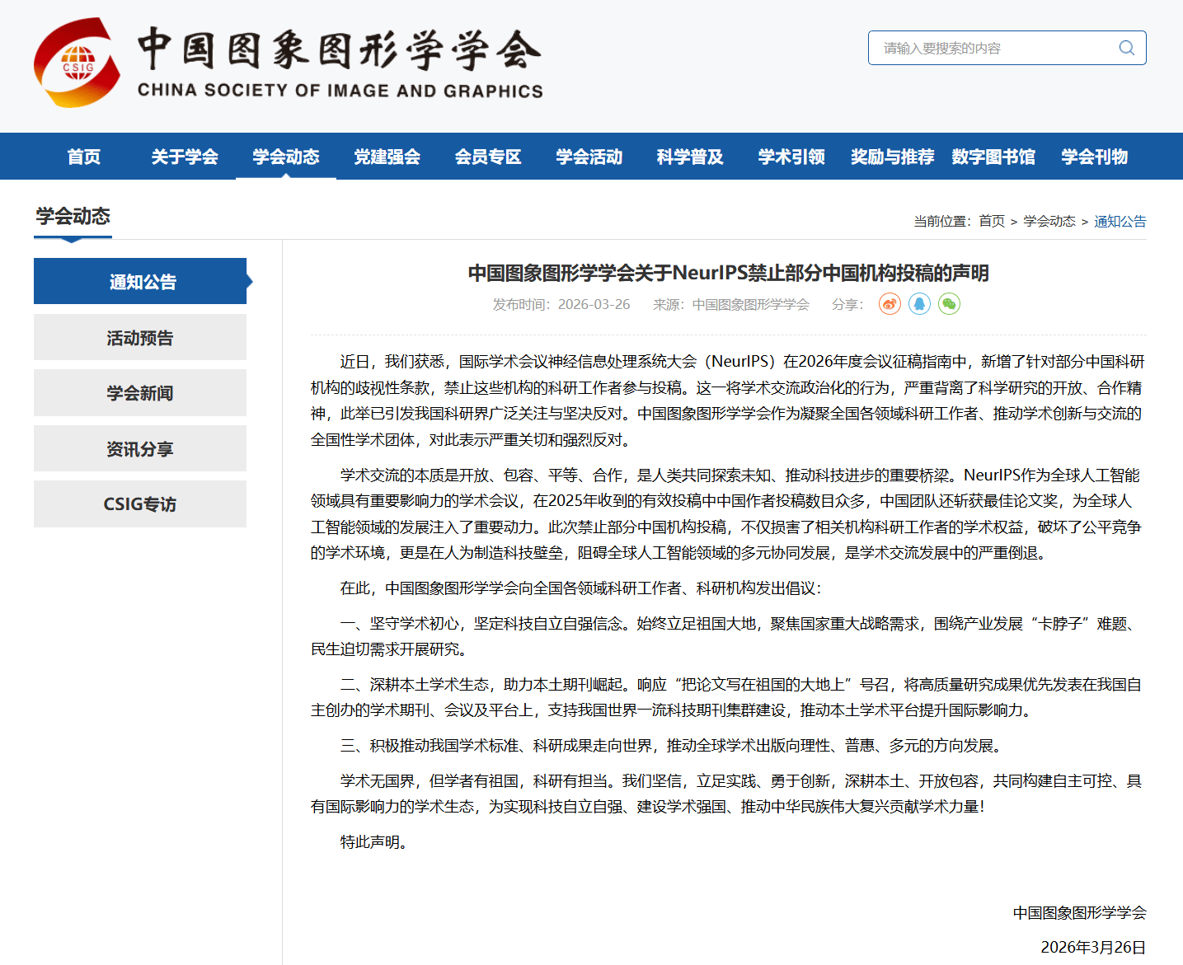Viewport: 1183px width, 965px height.
Task: Open the 党建强会 menu item
Action: pos(387,157)
